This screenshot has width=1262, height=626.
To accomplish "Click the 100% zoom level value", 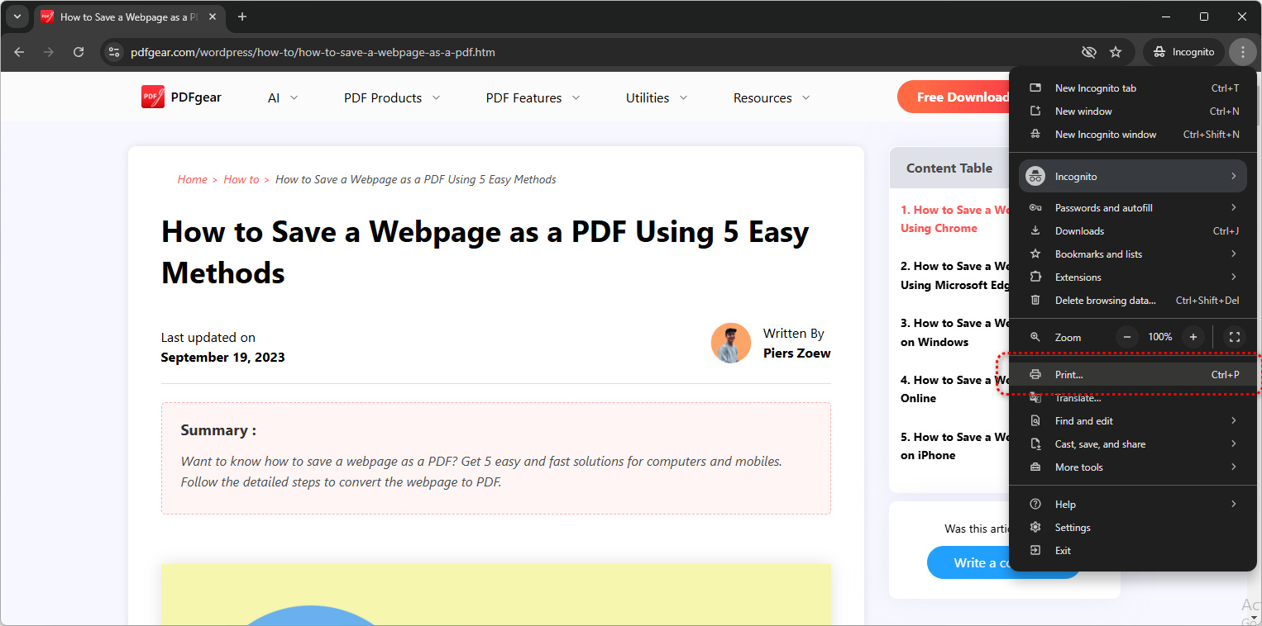I will pyautogui.click(x=1160, y=337).
